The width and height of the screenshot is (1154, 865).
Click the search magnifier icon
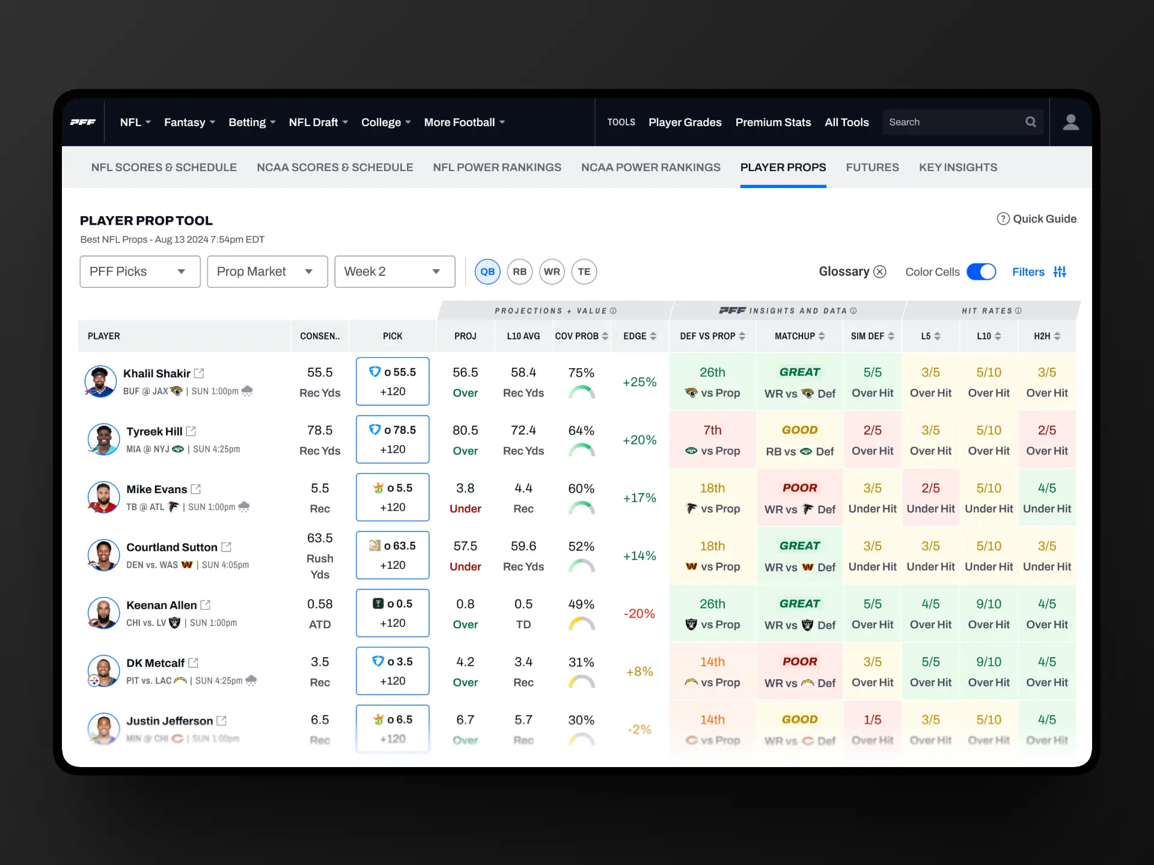click(1030, 122)
